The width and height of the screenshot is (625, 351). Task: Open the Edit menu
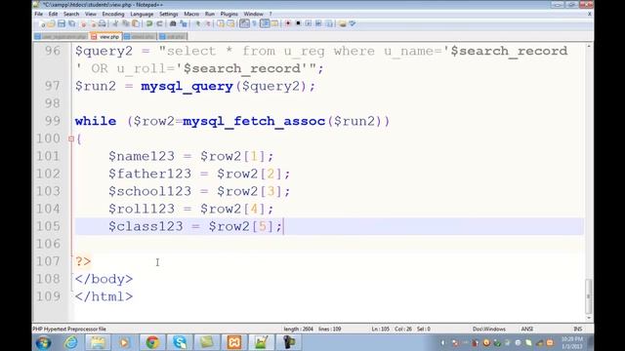[x=53, y=14]
